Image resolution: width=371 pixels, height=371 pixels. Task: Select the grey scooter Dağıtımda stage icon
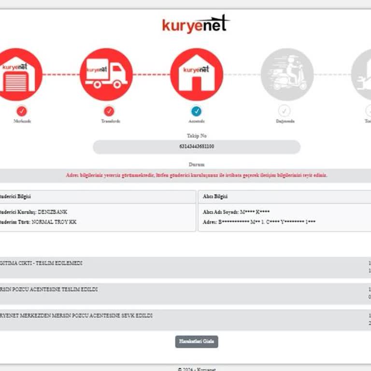(x=287, y=74)
